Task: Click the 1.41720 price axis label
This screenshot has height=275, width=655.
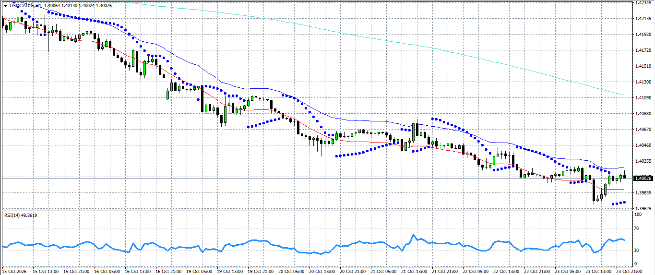Action: pos(643,50)
